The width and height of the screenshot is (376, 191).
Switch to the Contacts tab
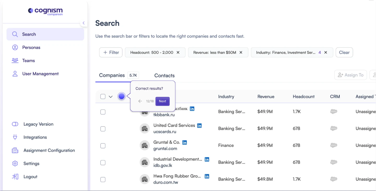[164, 76]
